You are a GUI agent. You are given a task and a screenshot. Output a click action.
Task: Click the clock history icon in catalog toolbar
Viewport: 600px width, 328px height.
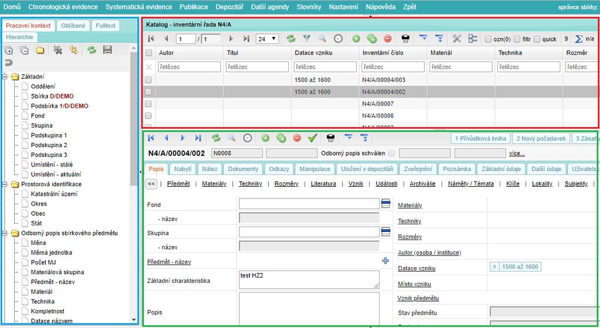click(x=338, y=39)
